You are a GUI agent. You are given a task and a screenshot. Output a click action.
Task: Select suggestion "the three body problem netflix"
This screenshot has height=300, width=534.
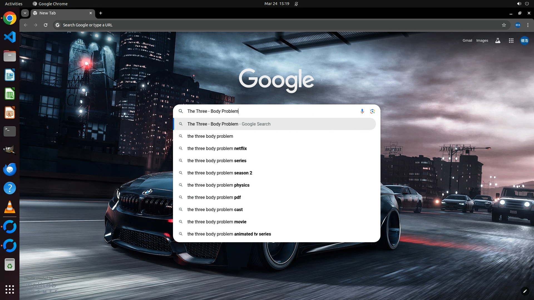(217, 148)
